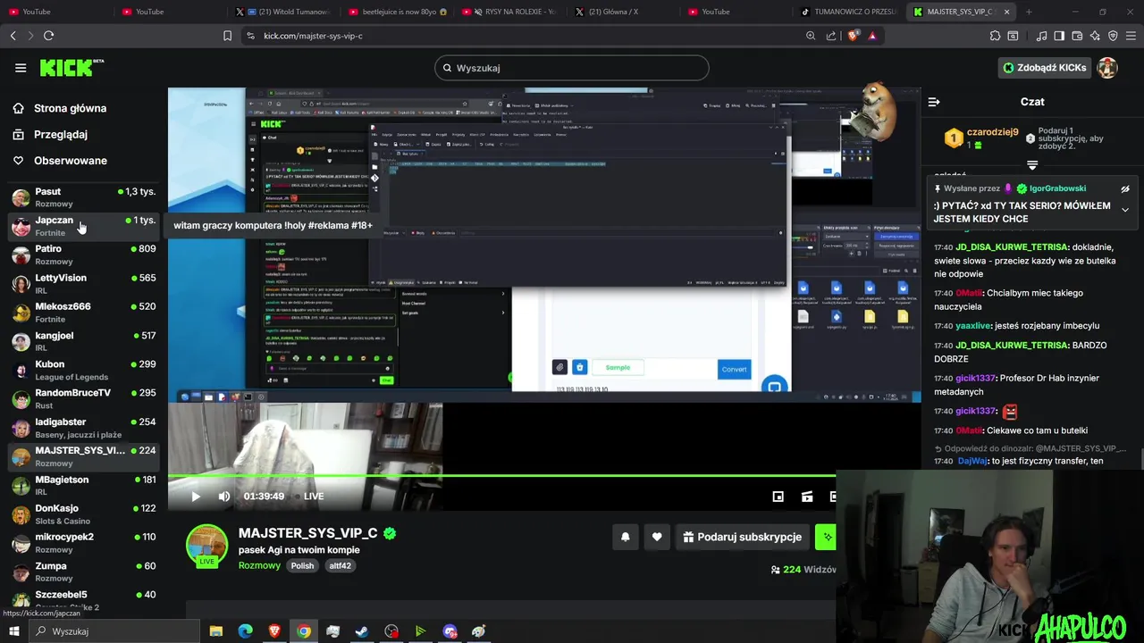Open Mlekosz666 channel in sidebar

84,313
